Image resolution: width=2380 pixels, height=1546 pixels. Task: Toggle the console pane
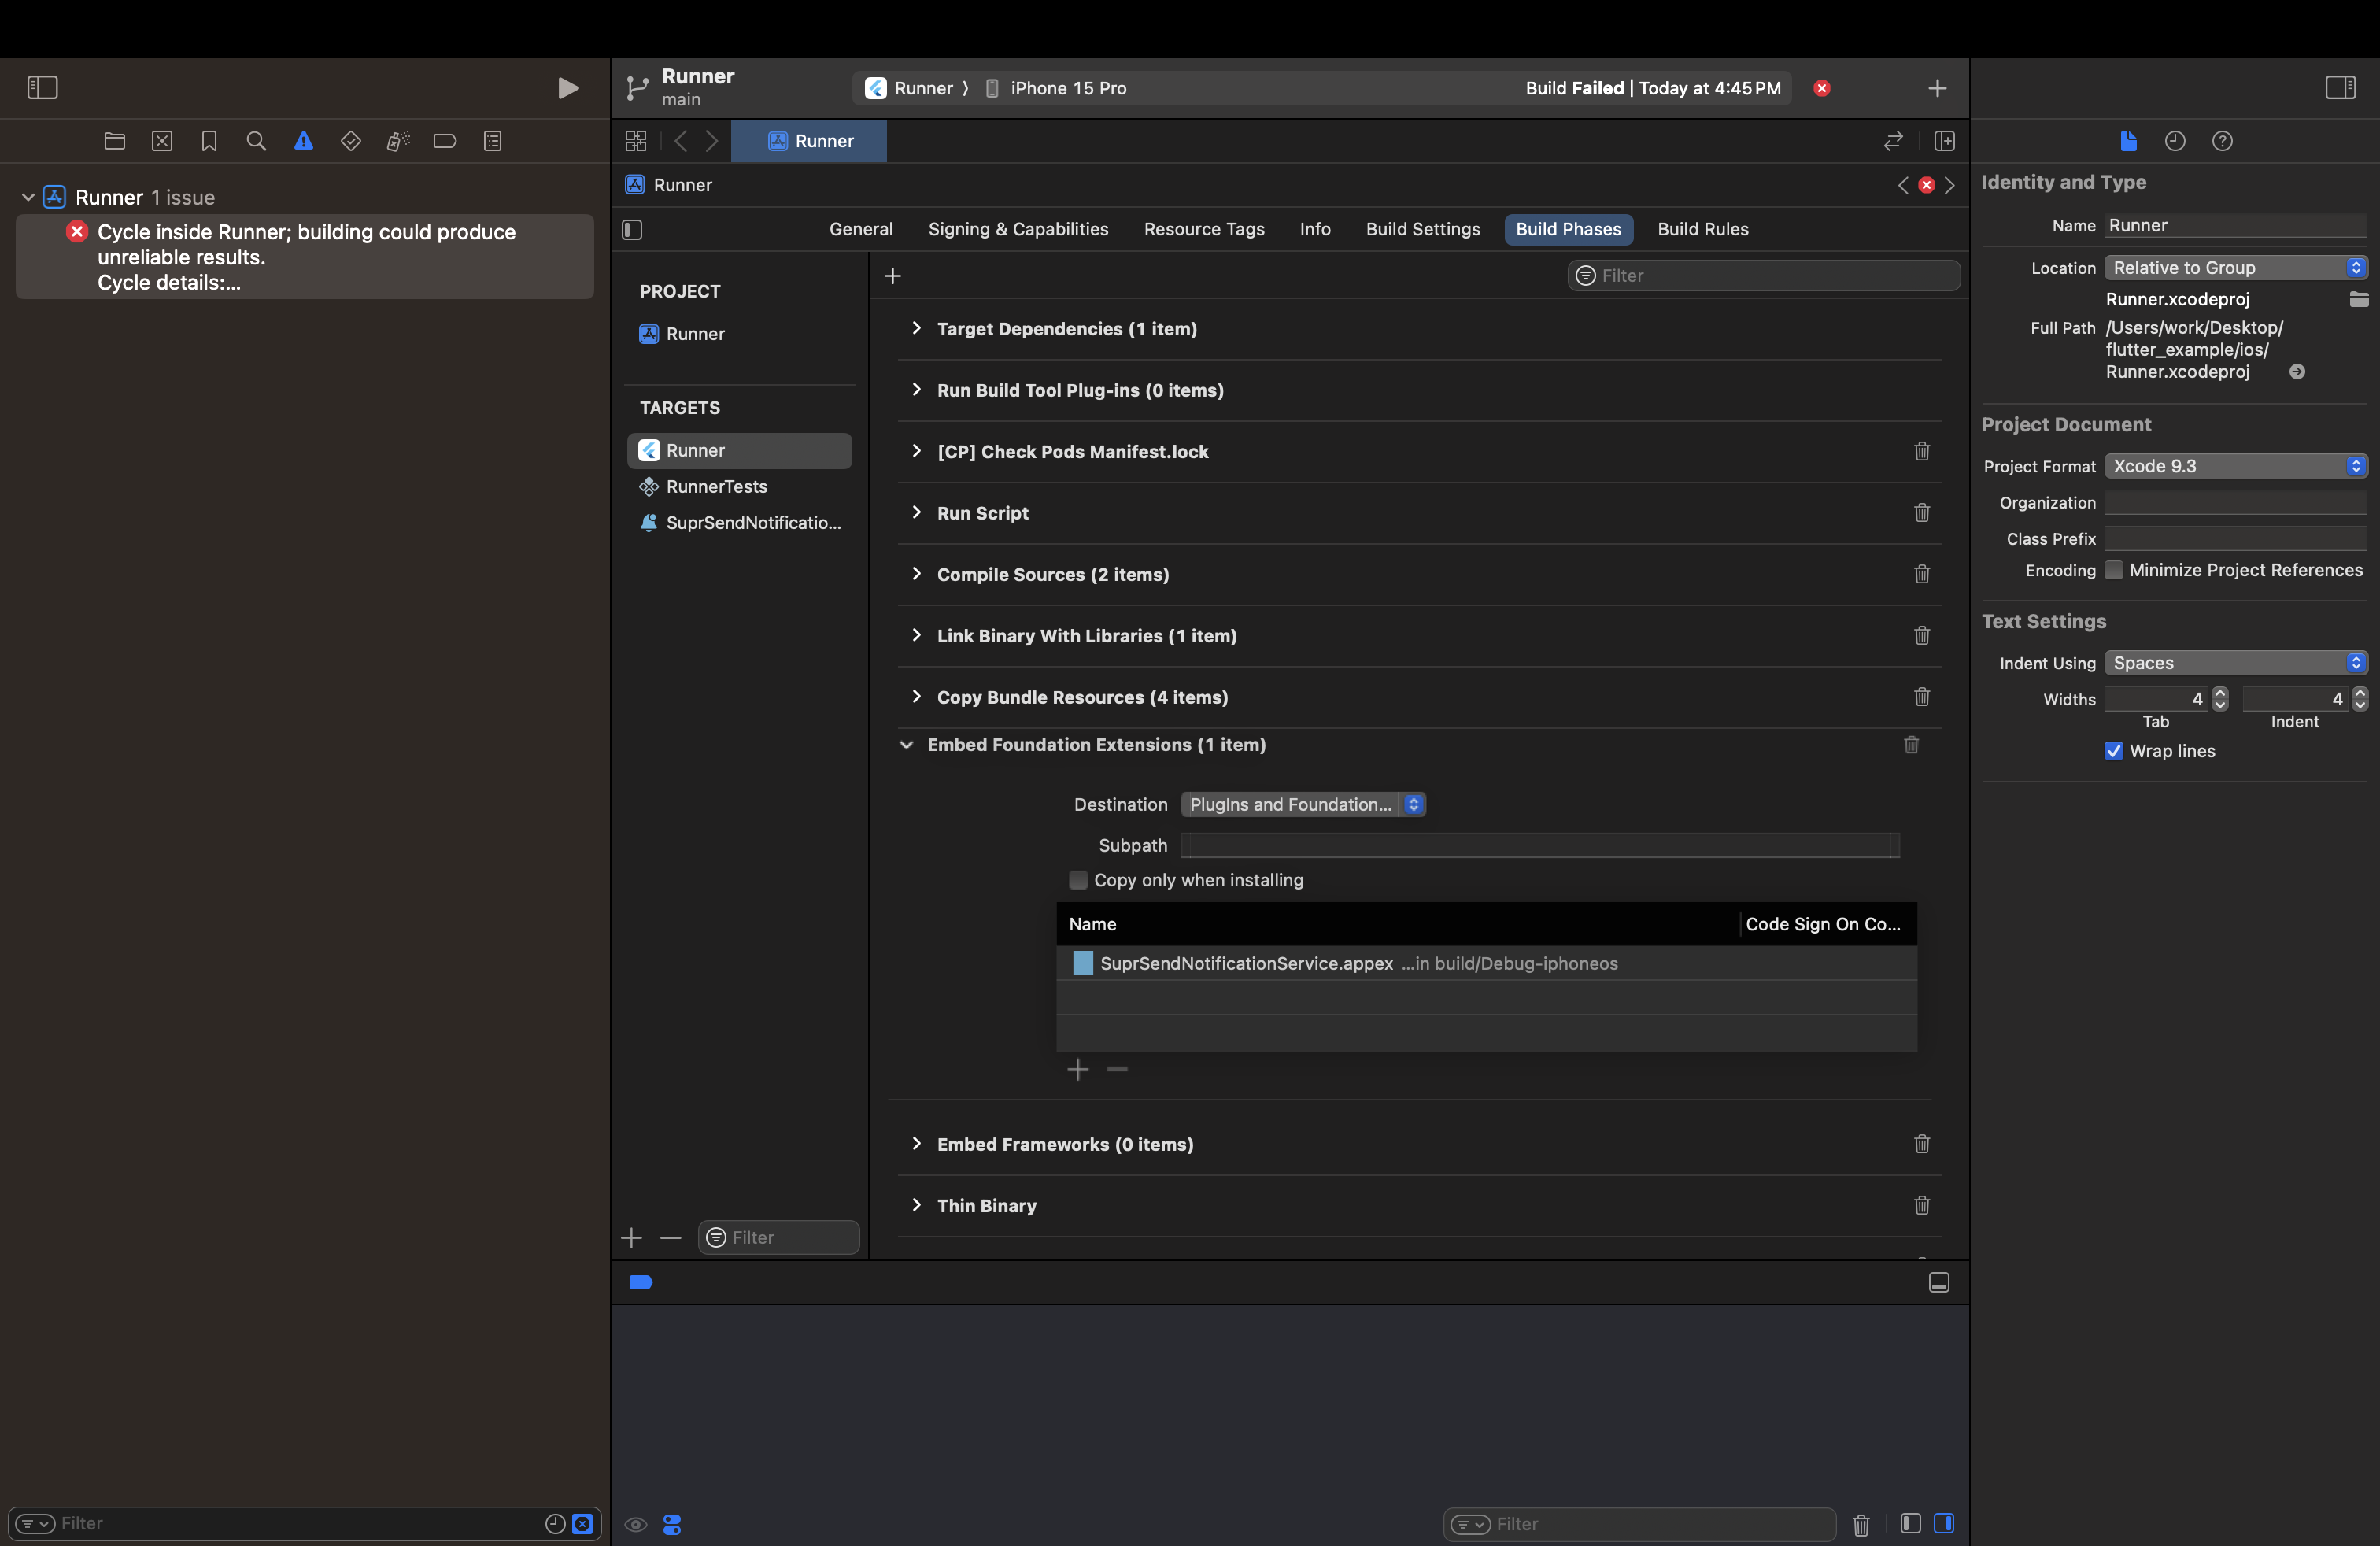(x=1944, y=1524)
